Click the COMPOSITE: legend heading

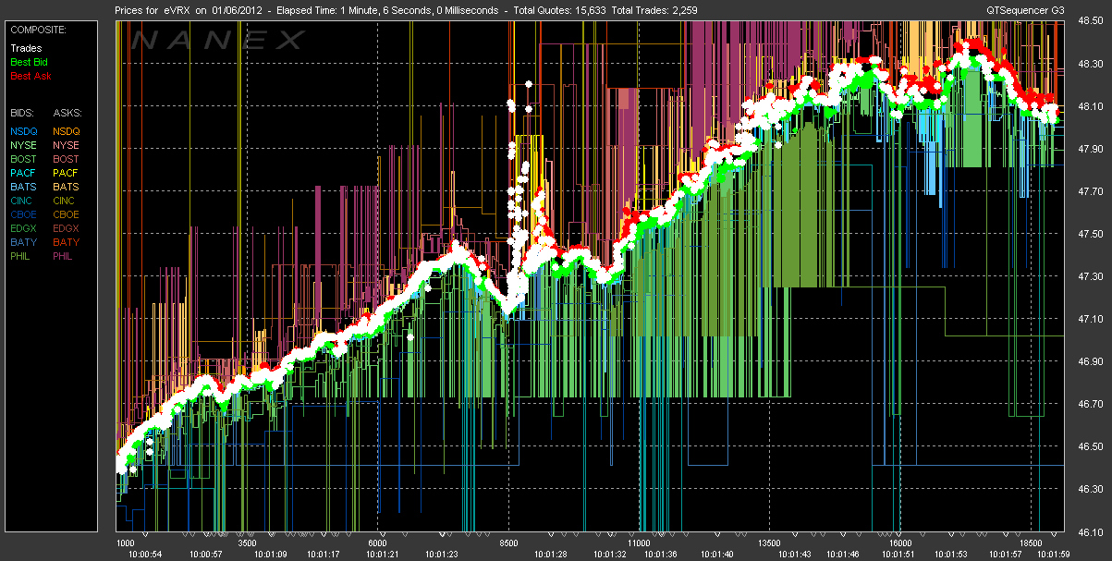pos(38,29)
